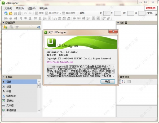Open the cdc.tencent.com hyperlink
Screen dimensions: 159x123
pos(57,62)
